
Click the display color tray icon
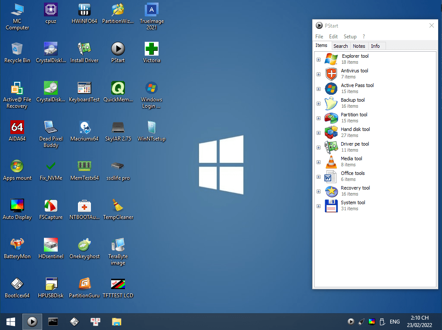tap(372, 322)
